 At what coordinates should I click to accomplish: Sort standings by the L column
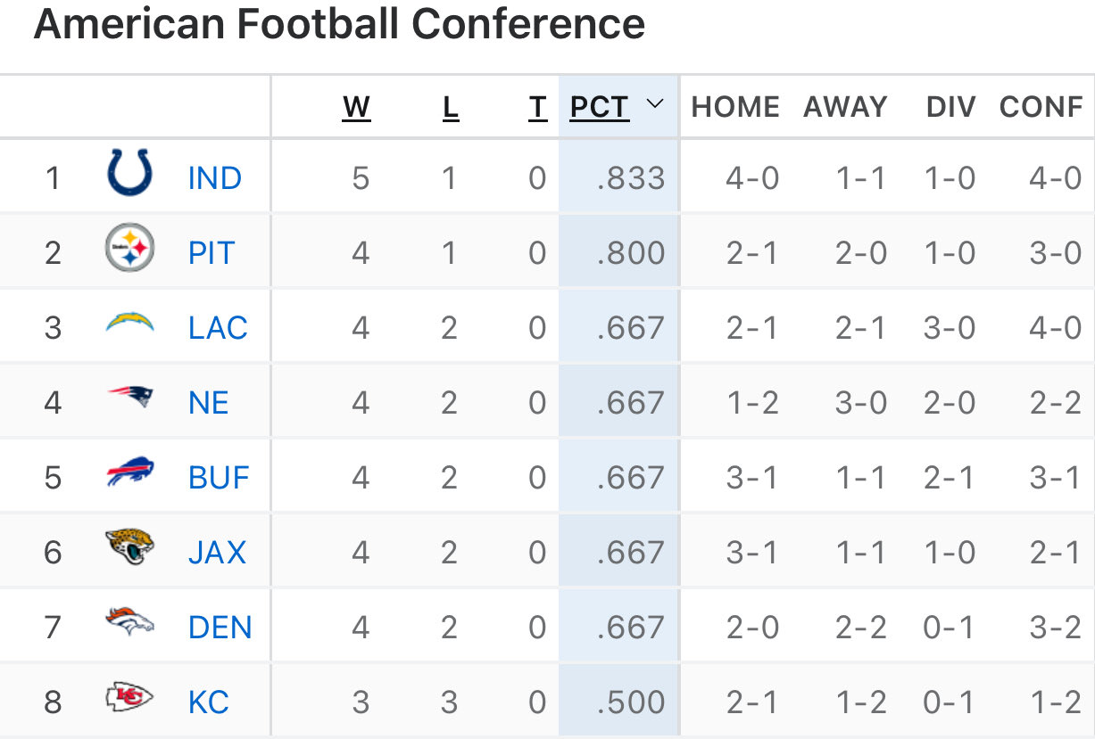450,107
